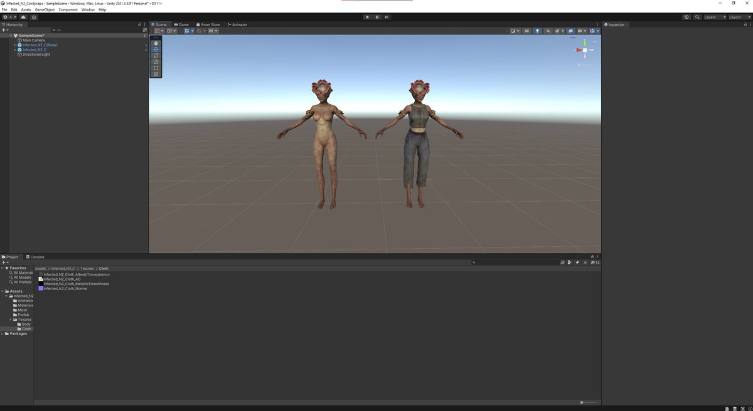Expand Infected_N2_C object in Hierarchy
The width and height of the screenshot is (753, 411).
(15, 49)
